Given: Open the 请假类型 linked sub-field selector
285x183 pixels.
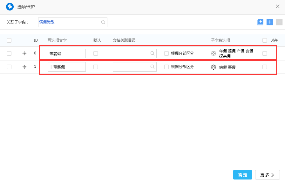Looking at the screenshot, I should 69,22.
